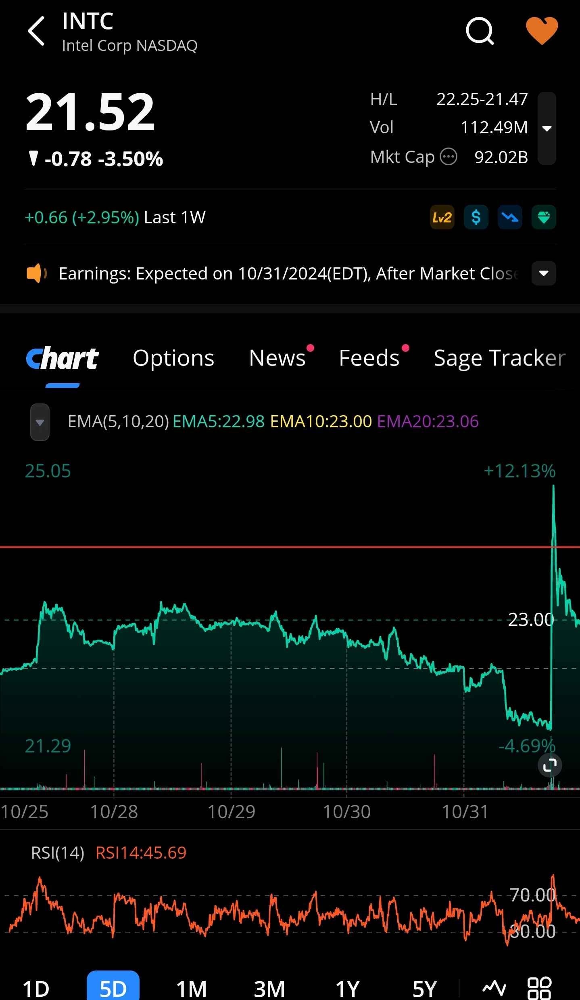Tap the 10/30 date marker
580x1000 pixels.
[347, 812]
